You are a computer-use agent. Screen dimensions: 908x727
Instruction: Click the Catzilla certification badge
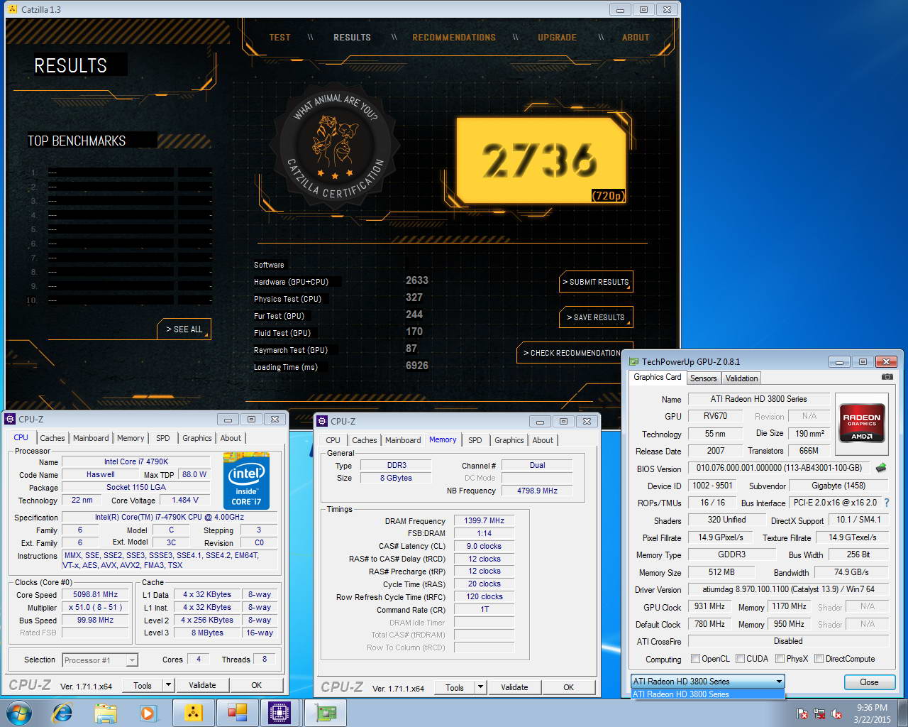click(336, 147)
